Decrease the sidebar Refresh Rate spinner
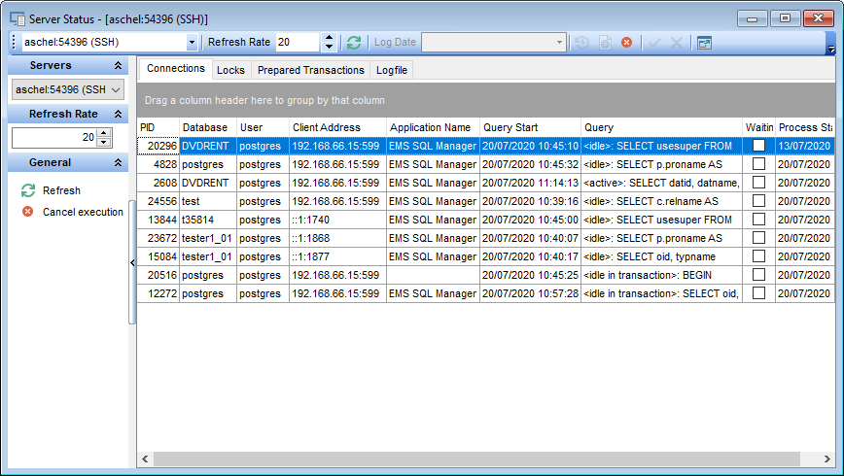844x476 pixels. tap(104, 143)
